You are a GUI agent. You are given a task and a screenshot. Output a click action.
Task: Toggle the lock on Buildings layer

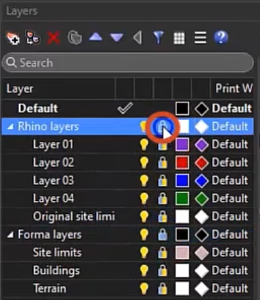click(x=163, y=271)
